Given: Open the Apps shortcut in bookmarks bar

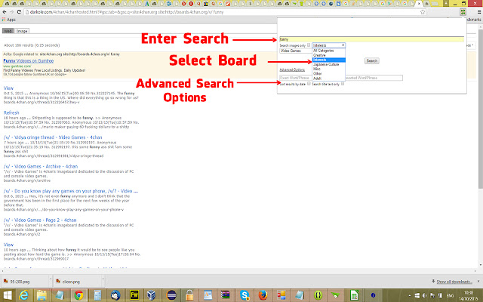Looking at the screenshot, I should pos(9,20).
